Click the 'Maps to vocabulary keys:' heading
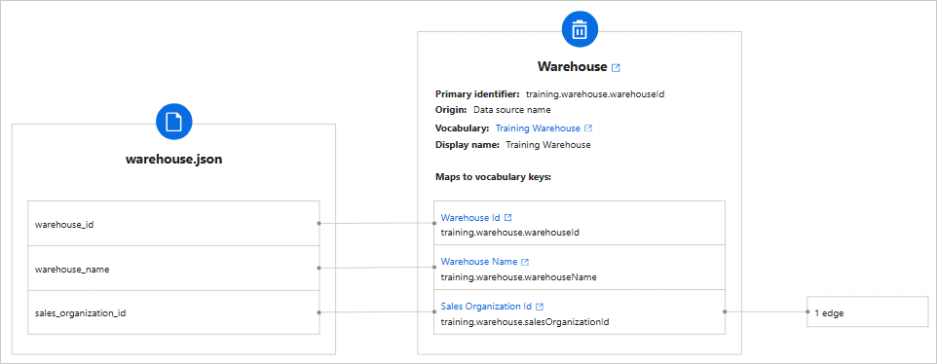This screenshot has width=937, height=364. (493, 177)
